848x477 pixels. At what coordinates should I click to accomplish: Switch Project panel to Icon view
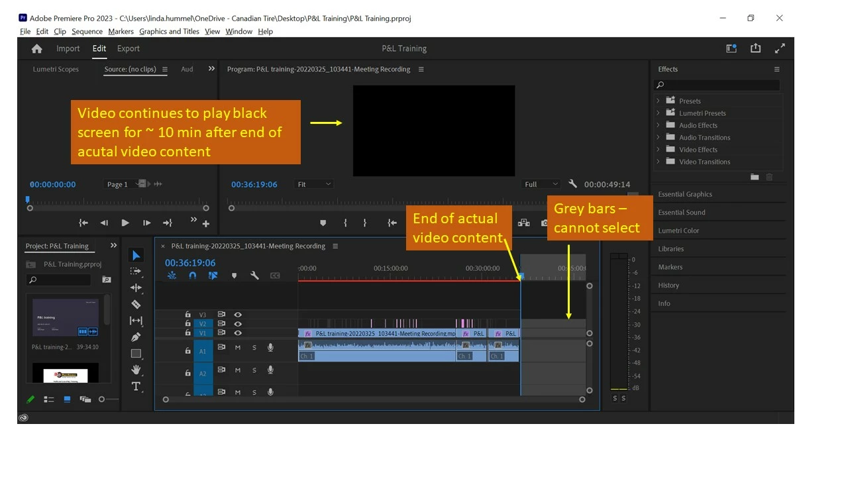[x=67, y=399]
